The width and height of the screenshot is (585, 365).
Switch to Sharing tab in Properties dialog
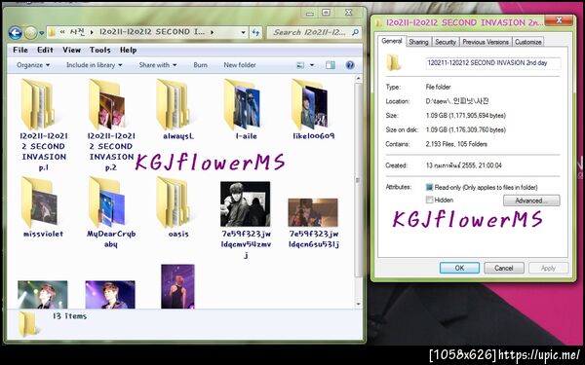(418, 42)
